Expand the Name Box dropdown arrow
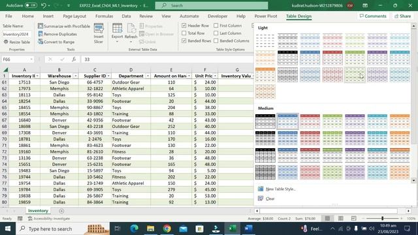This screenshot has width=418, height=235. 31,59
